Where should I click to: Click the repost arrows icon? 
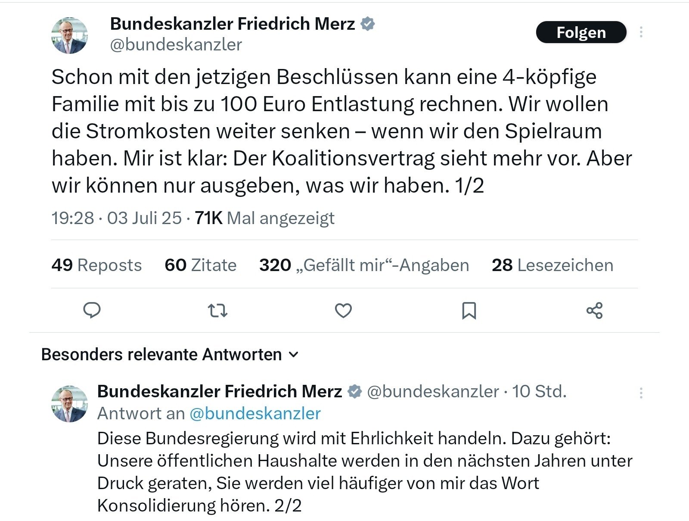(217, 310)
